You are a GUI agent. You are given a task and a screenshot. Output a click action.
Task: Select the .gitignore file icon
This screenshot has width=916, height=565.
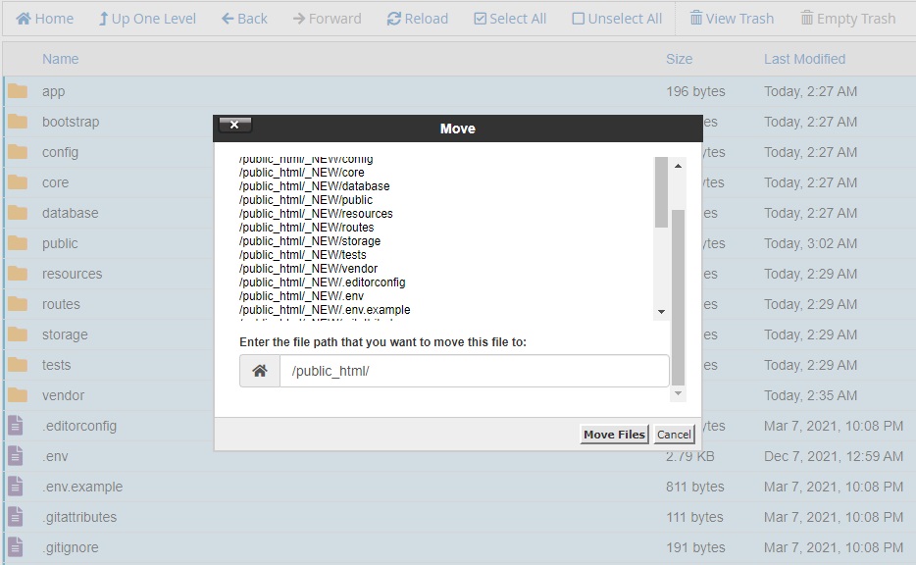(16, 547)
